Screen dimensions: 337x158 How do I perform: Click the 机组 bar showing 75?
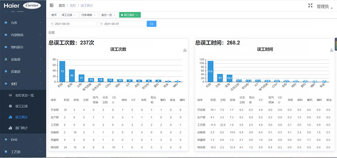[x=62, y=71]
